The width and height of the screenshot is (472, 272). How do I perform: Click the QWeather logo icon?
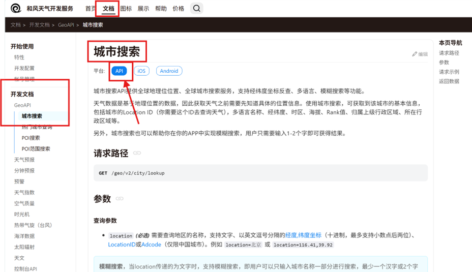pyautogui.click(x=16, y=9)
